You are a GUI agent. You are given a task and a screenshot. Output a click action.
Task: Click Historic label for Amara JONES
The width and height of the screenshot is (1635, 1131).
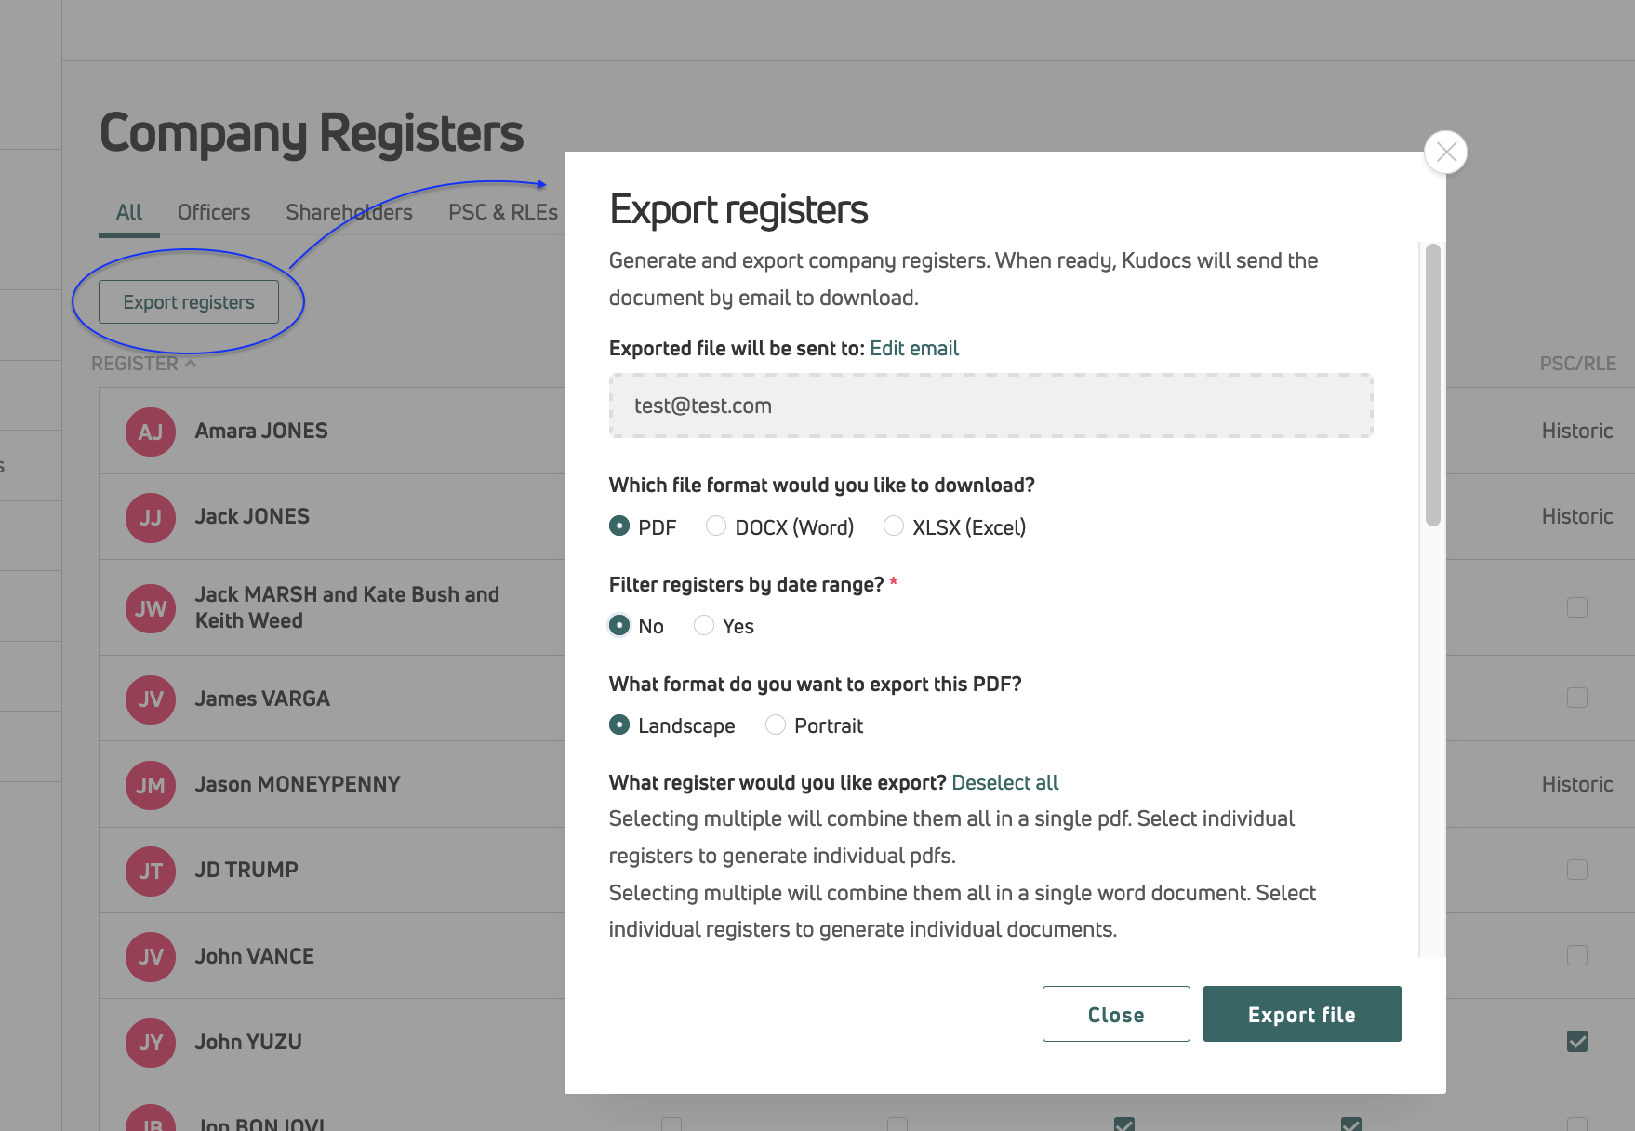pyautogui.click(x=1577, y=431)
